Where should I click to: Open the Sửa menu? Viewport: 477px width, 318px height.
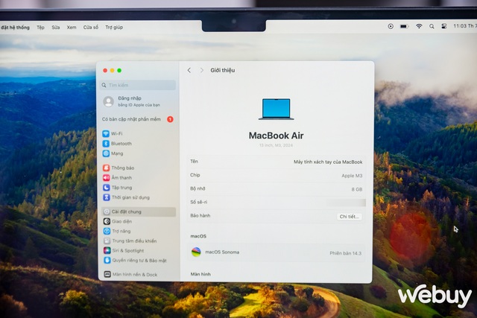point(56,28)
